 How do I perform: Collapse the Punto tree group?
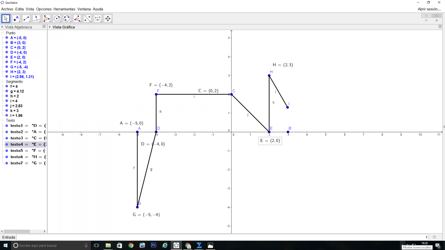(x=3, y=33)
